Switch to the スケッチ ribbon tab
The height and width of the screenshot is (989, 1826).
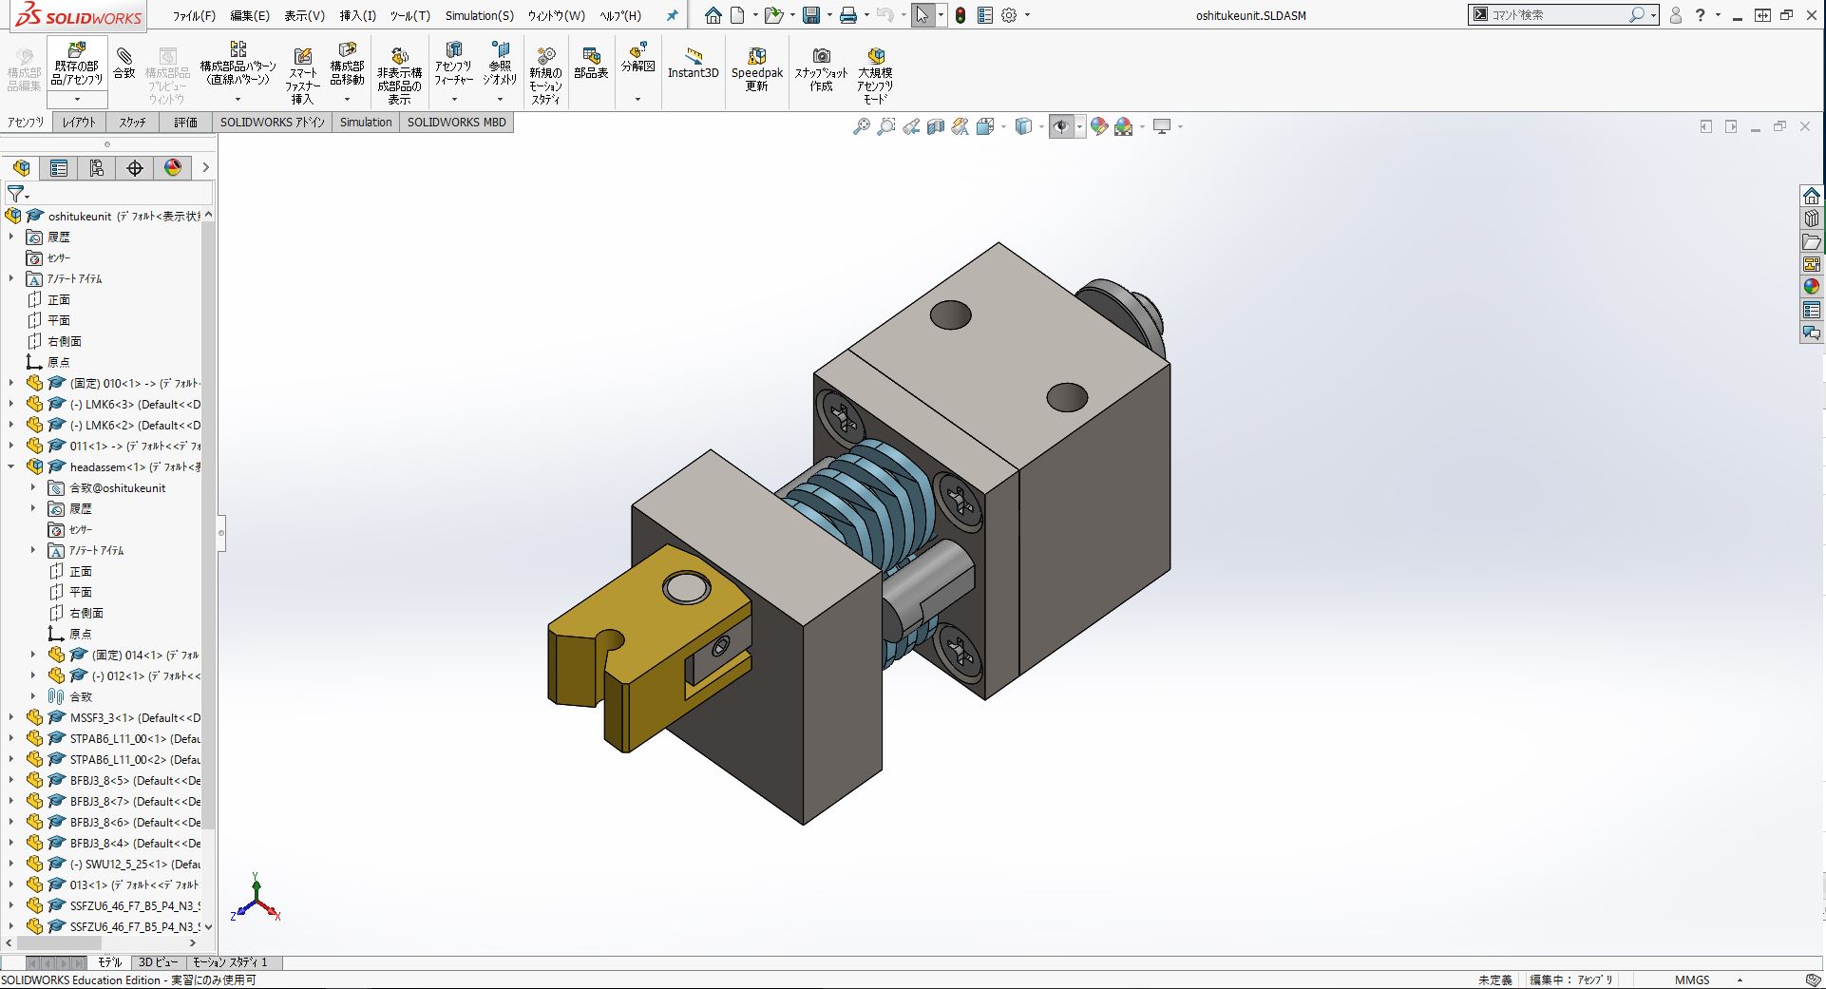pos(132,123)
